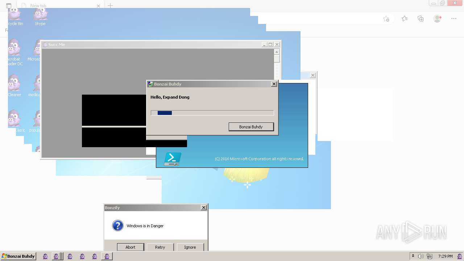Click the last Bonzi taskbar button

point(107,256)
